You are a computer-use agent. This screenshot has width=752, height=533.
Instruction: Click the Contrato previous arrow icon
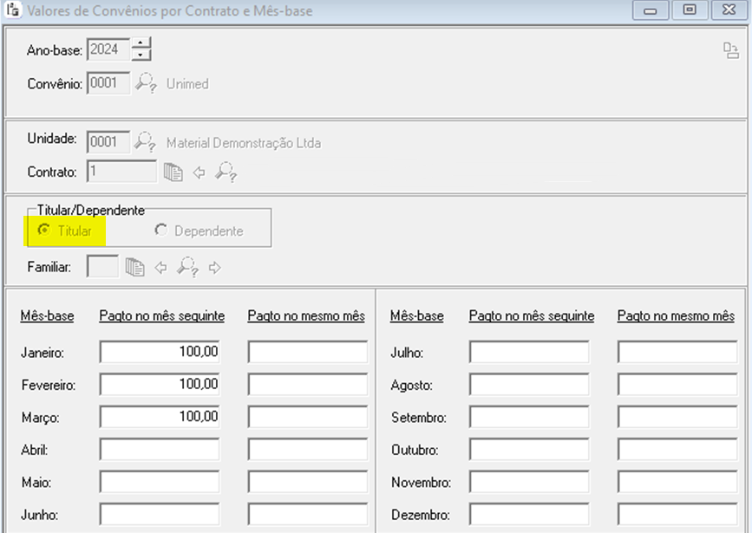point(199,172)
